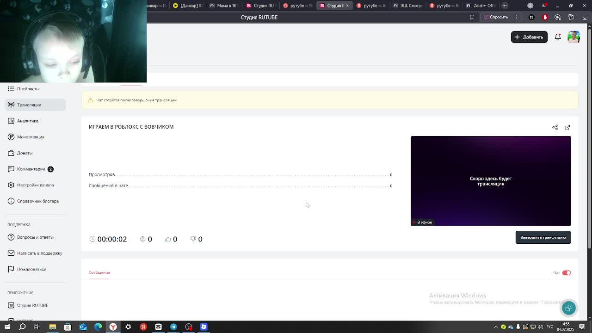Click the likes thumbs-up counter
This screenshot has height=333, width=592.
pyautogui.click(x=171, y=239)
